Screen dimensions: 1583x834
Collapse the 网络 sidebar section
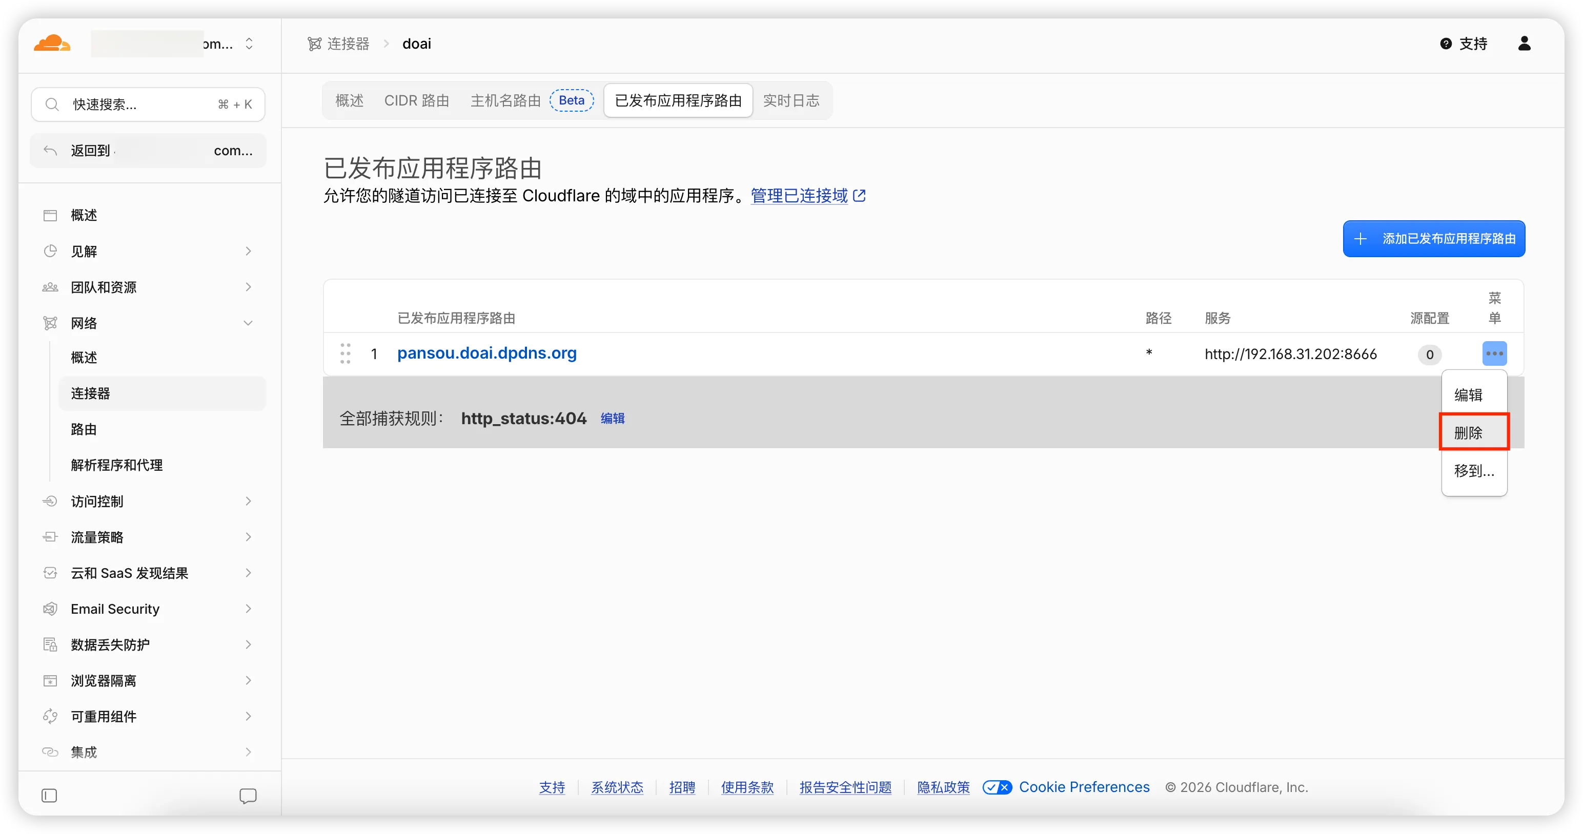148,323
